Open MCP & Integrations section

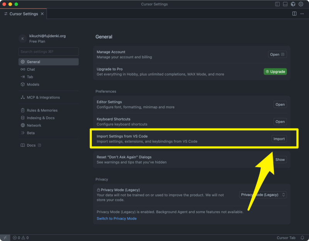pyautogui.click(x=49, y=97)
